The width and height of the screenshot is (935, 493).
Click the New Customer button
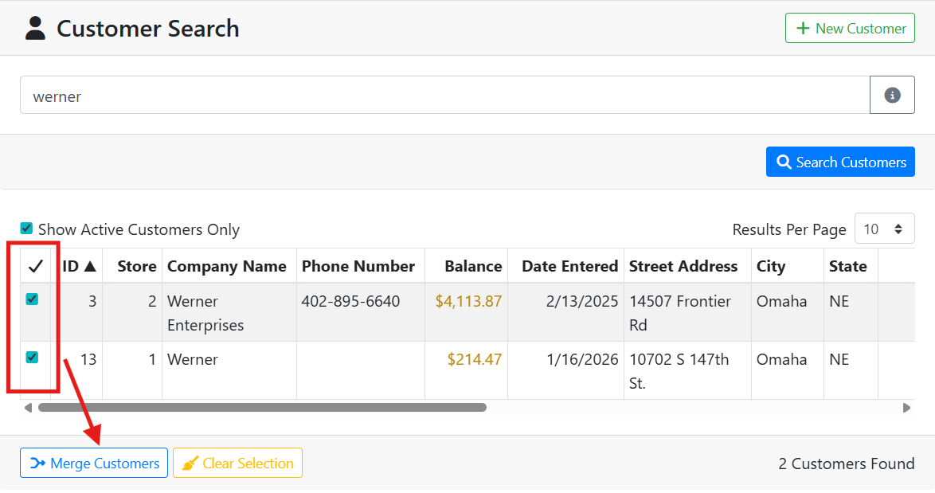click(850, 29)
